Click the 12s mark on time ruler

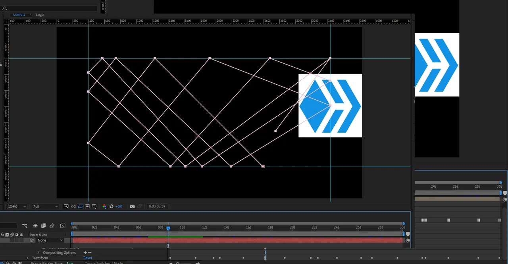pos(204,227)
